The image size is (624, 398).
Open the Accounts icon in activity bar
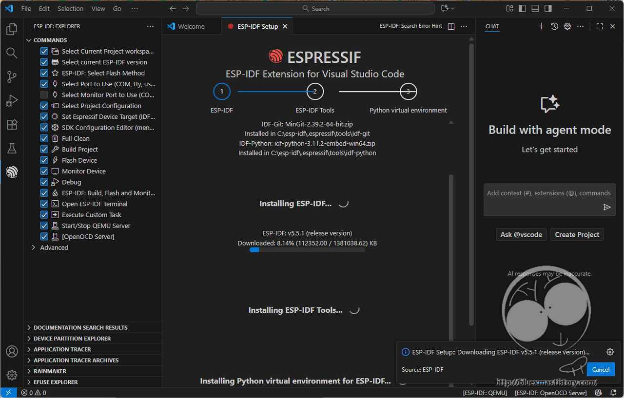(x=12, y=351)
